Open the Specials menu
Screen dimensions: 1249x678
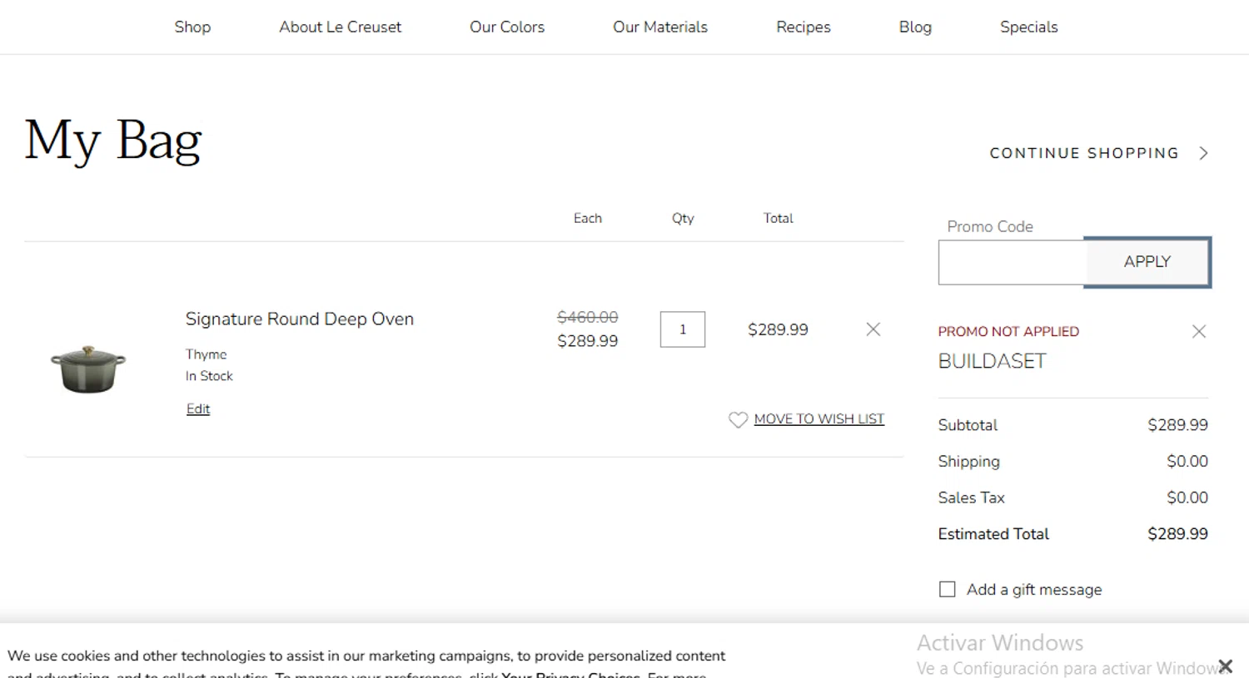pos(1028,27)
